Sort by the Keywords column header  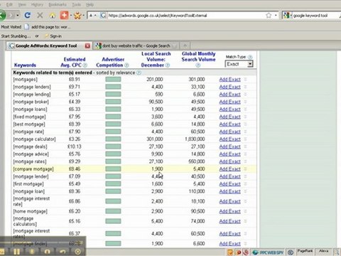point(25,65)
